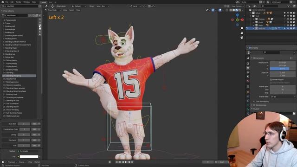Open the Window menu
Image resolution: width=297 pixels, height=167 pixels.
(x=26, y=2)
